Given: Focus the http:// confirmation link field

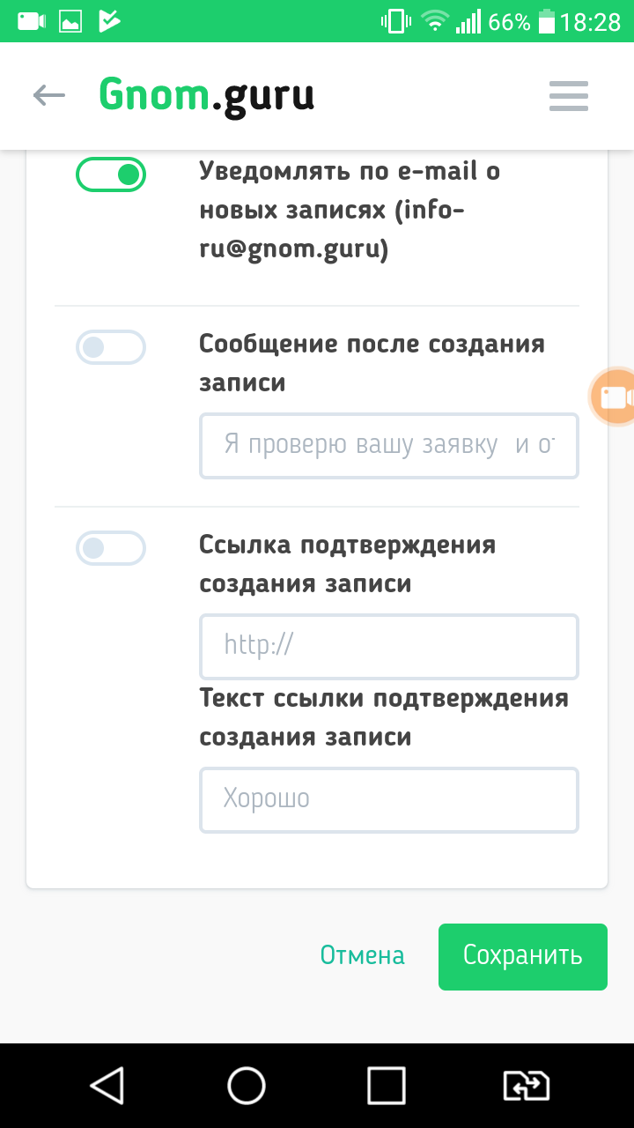Looking at the screenshot, I should [x=388, y=647].
